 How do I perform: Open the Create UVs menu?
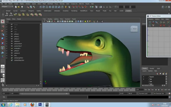(74, 4)
